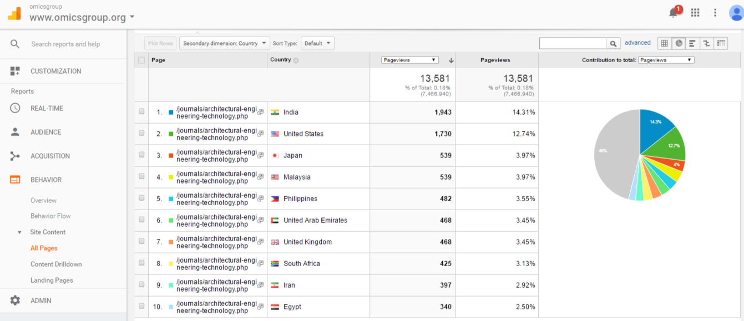Check the South Africa row checkbox
The height and width of the screenshot is (321, 744).
pos(141,263)
